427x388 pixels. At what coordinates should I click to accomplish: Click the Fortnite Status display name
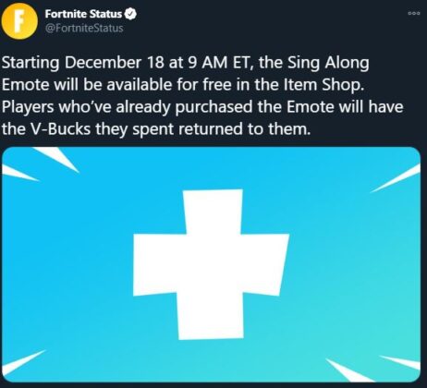(83, 14)
